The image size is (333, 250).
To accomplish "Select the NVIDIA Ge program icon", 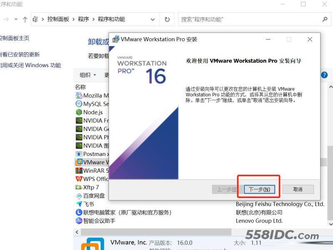I will click(x=79, y=129).
